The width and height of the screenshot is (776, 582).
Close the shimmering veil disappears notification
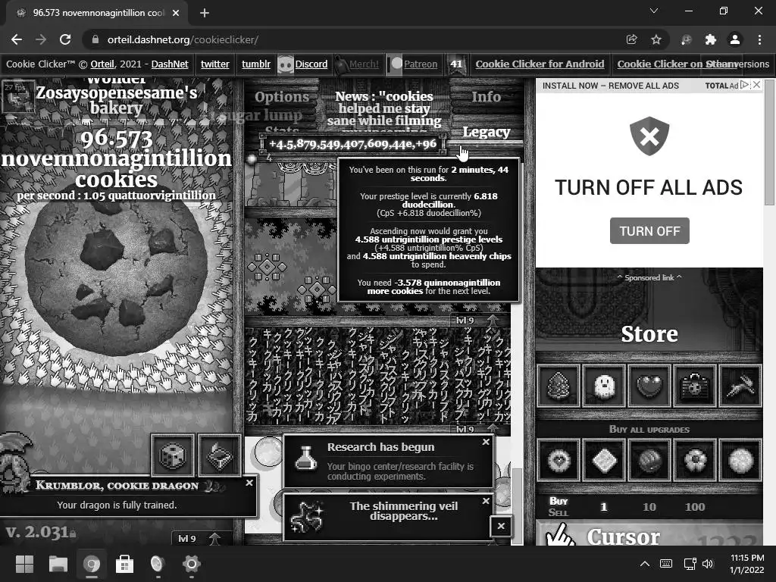486,502
